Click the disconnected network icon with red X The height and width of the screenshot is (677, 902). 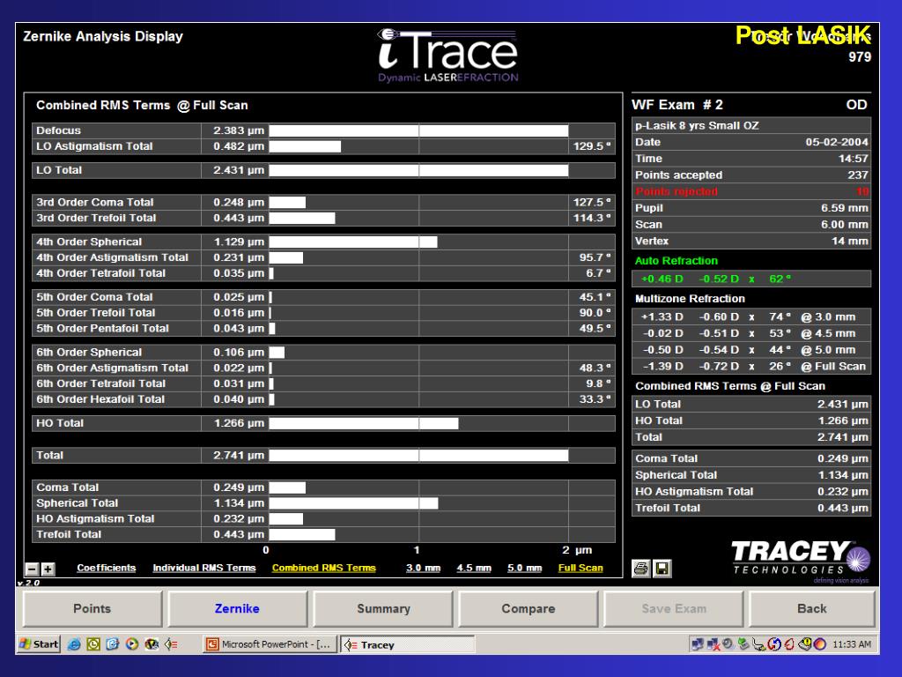point(713,644)
